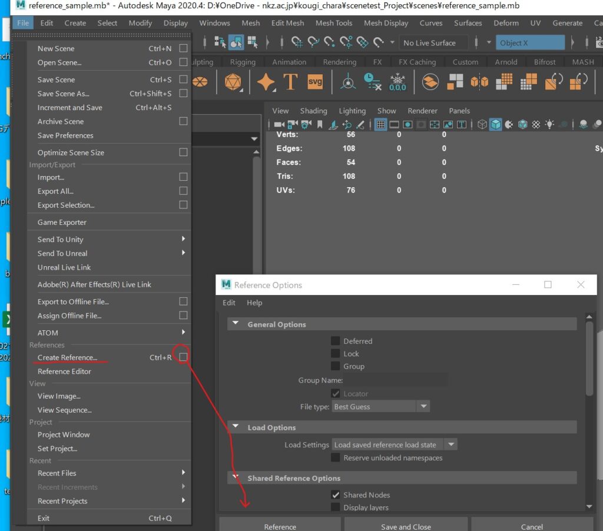Open New Scene option box

click(x=184, y=48)
